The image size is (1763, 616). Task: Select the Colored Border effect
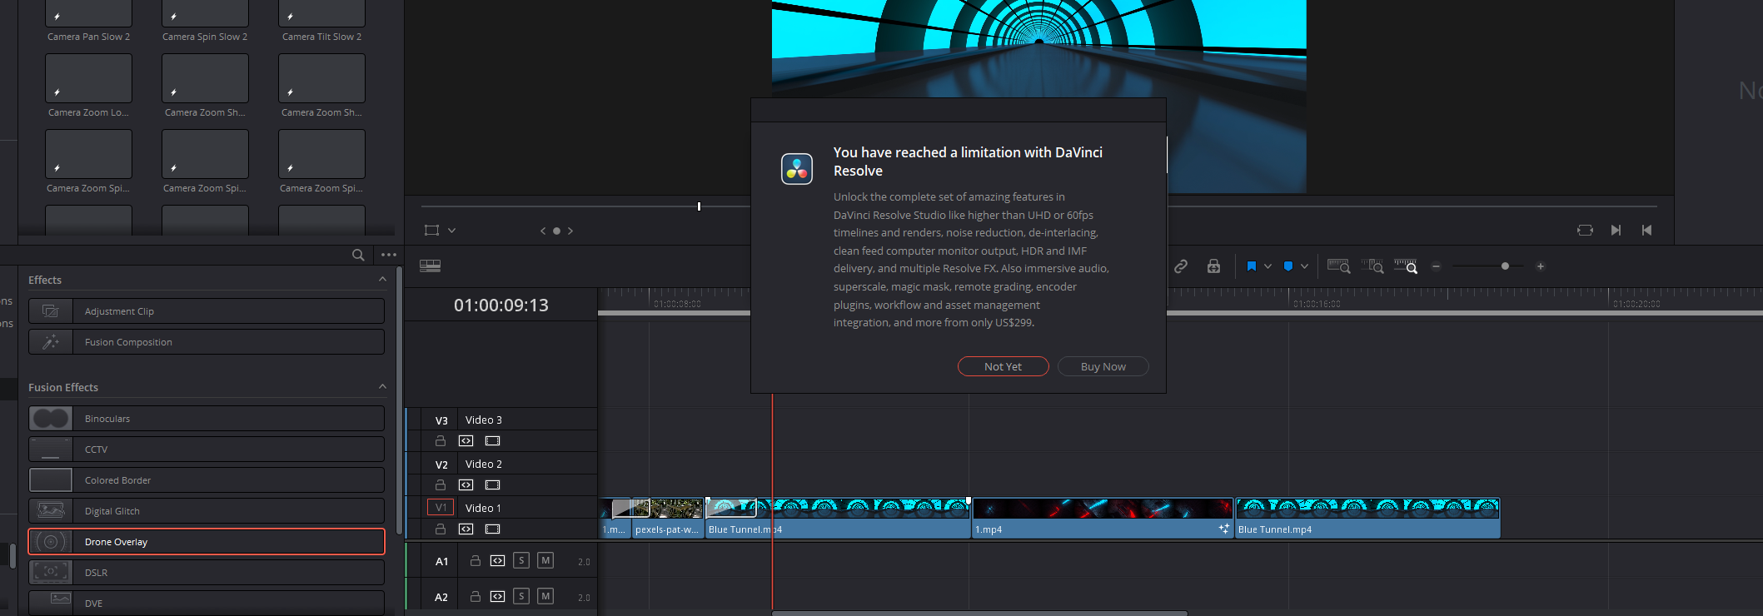[x=207, y=480]
